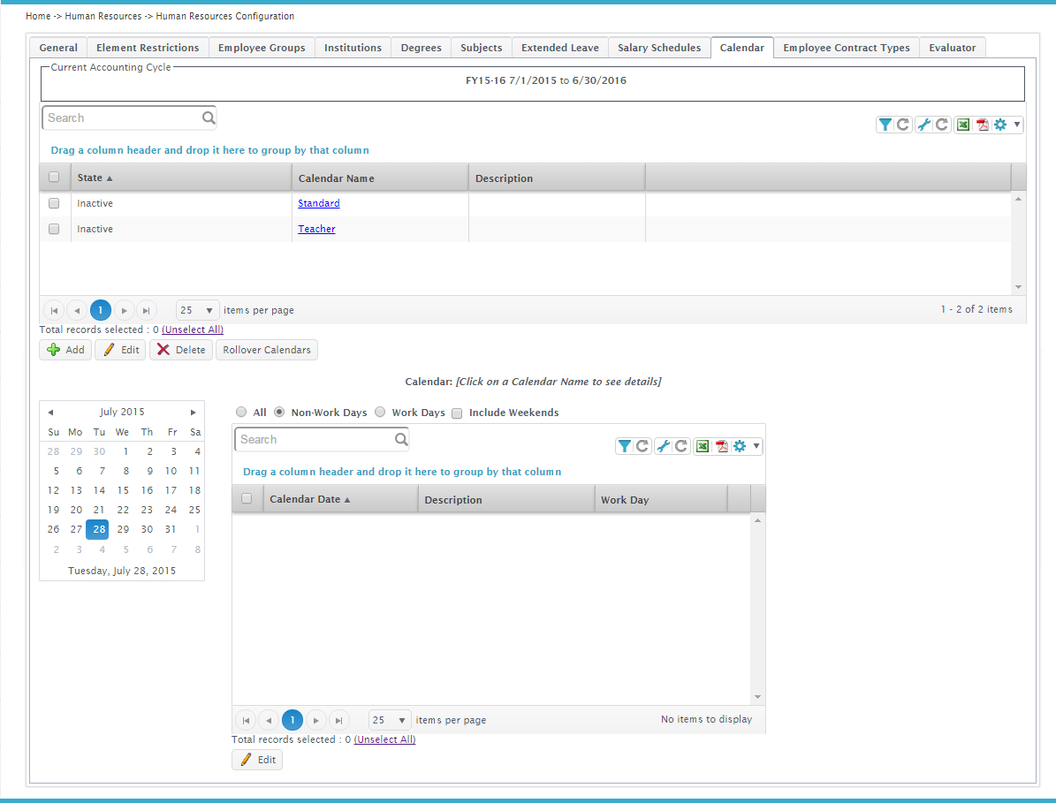Focus the upper calendars Search field
This screenshot has width=1056, height=803.
122,117
